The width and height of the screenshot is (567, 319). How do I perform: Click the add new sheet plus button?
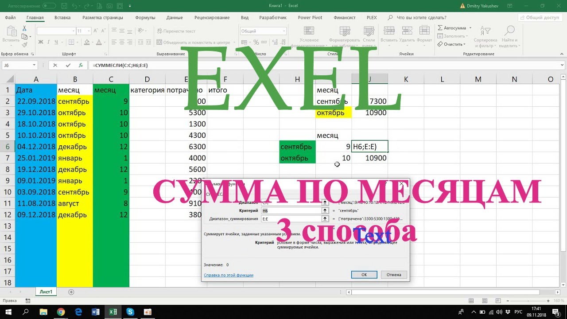pos(71,292)
